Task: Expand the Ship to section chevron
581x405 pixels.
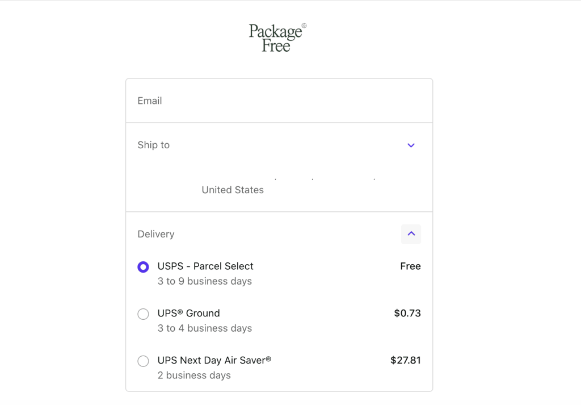Action: pyautogui.click(x=411, y=145)
